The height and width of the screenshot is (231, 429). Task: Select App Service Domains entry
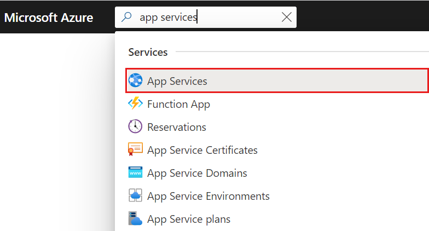click(197, 173)
